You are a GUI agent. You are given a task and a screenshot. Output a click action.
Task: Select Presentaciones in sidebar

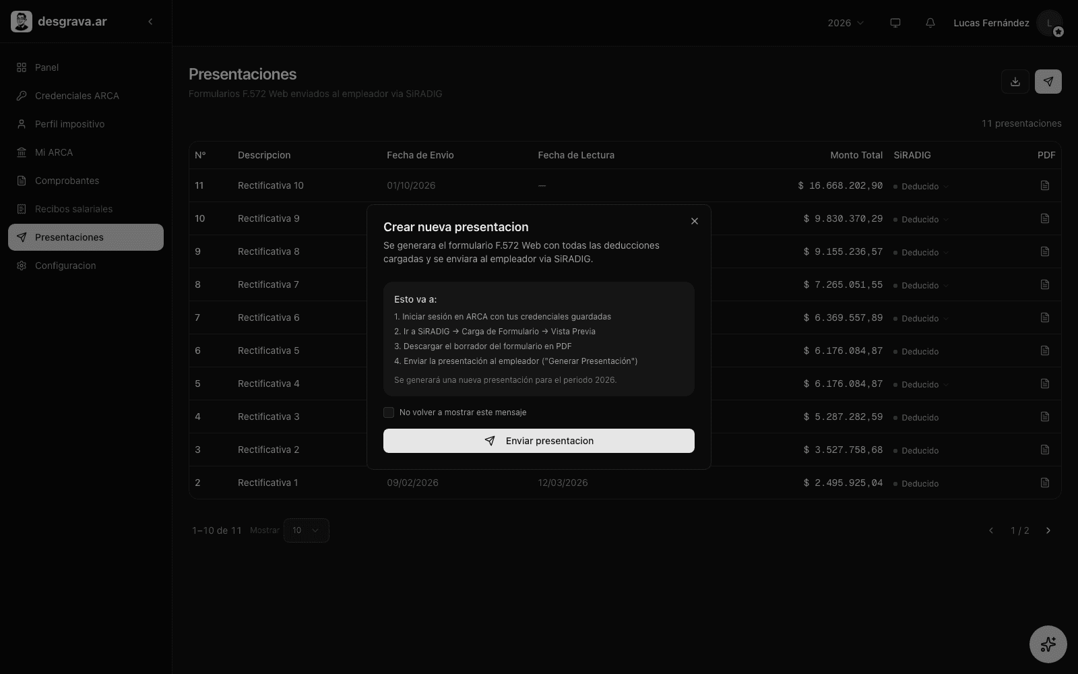[86, 237]
